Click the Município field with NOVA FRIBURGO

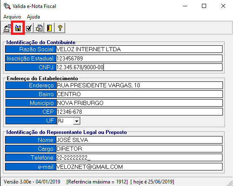point(140,103)
